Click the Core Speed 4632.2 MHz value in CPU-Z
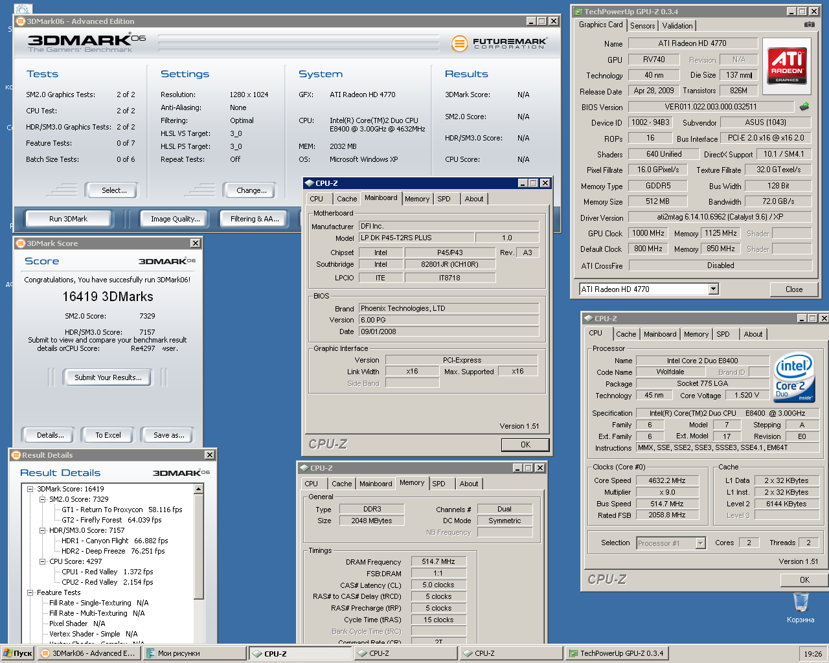 [667, 480]
